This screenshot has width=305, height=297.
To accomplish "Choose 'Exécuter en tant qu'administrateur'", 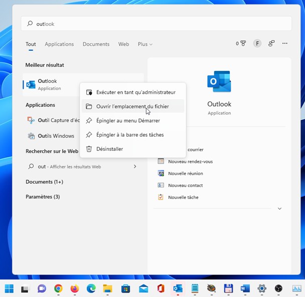I will click(x=135, y=92).
